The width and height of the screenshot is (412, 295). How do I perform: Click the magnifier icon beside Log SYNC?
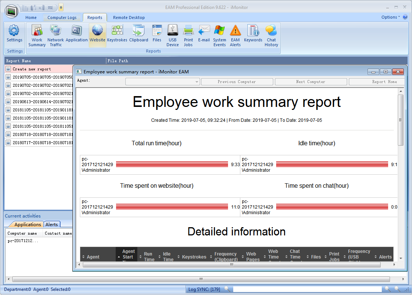tap(227, 289)
